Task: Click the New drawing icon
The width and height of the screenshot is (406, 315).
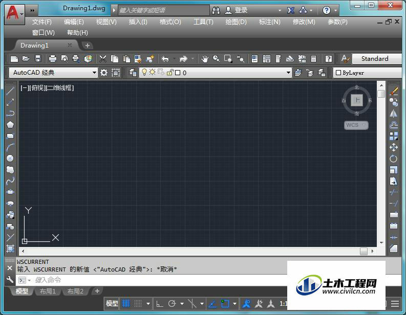Action: tap(14, 59)
